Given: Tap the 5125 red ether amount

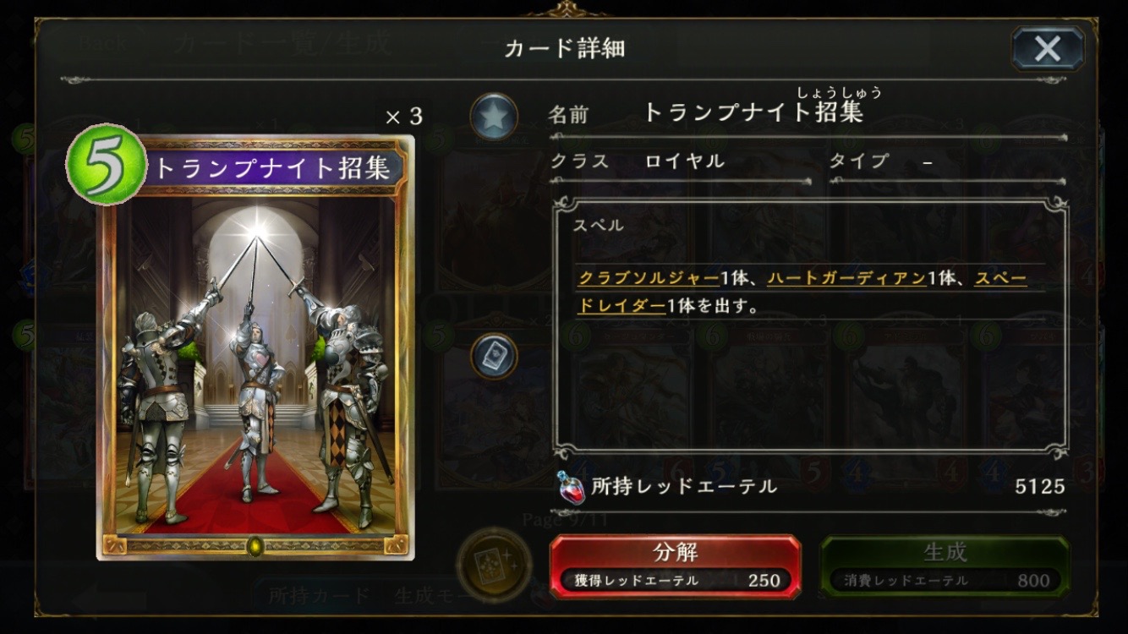Looking at the screenshot, I should (1040, 486).
